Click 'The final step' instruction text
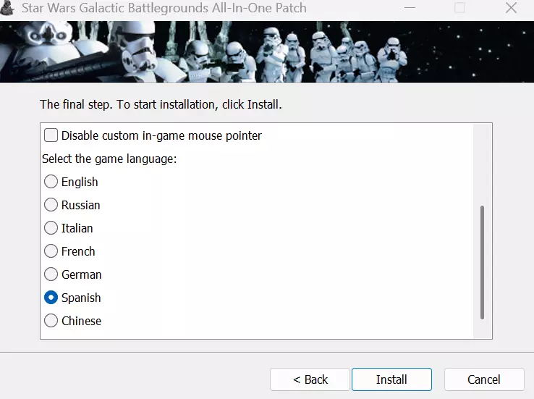The width and height of the screenshot is (534, 399). pos(161,104)
